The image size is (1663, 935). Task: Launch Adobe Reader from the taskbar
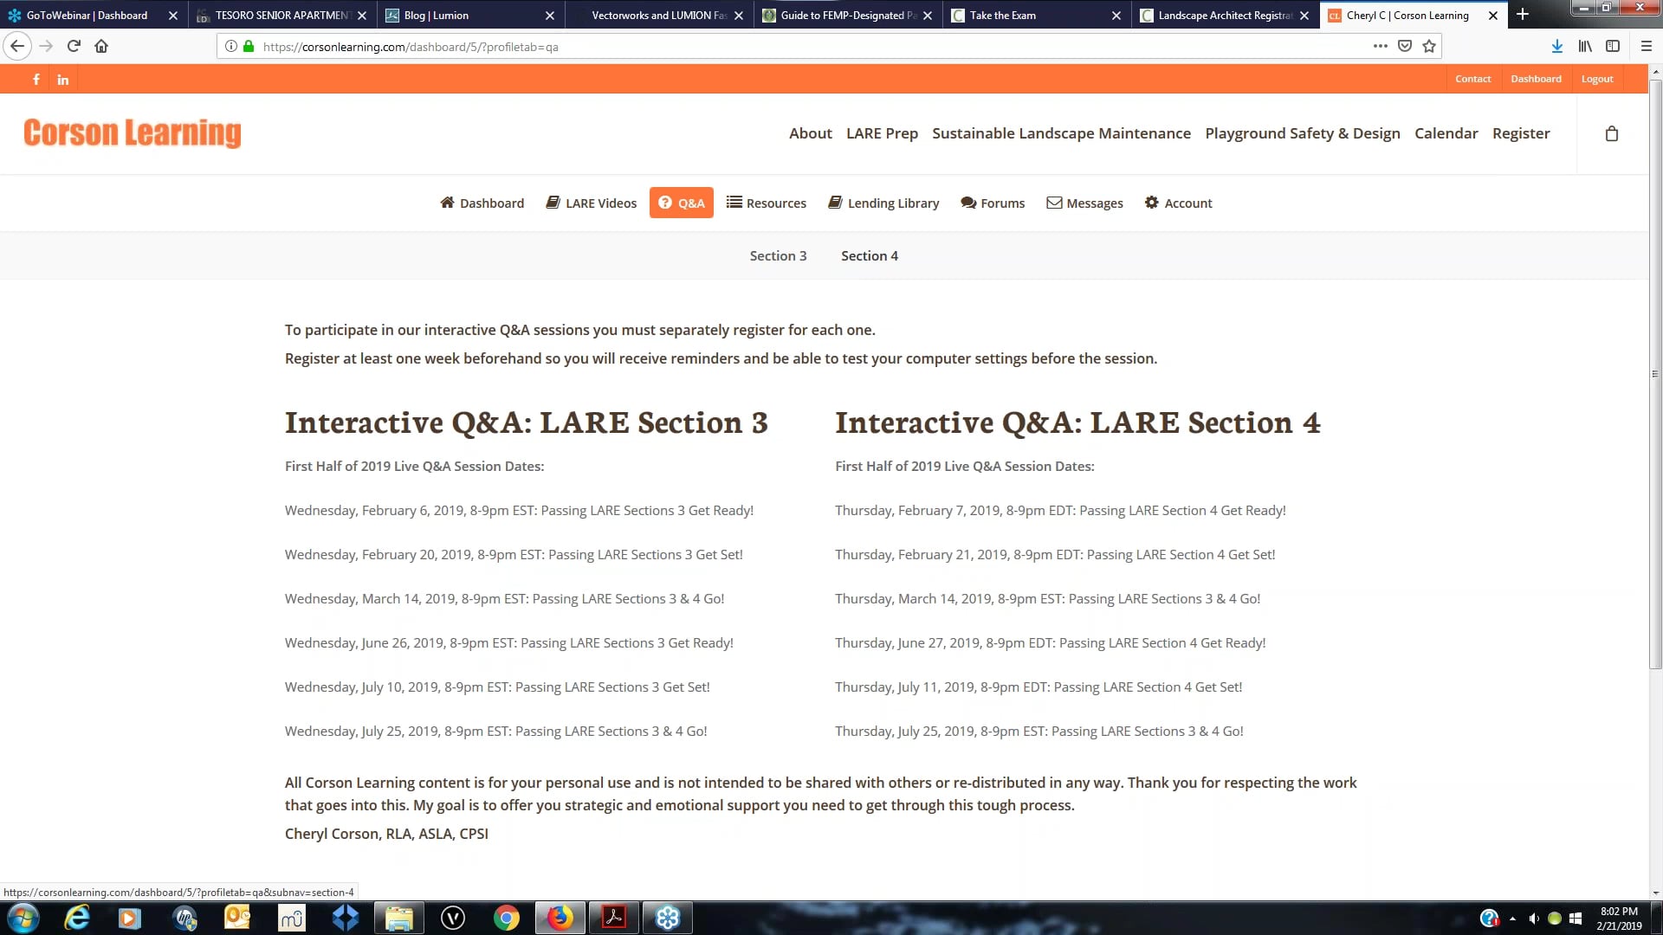click(613, 918)
